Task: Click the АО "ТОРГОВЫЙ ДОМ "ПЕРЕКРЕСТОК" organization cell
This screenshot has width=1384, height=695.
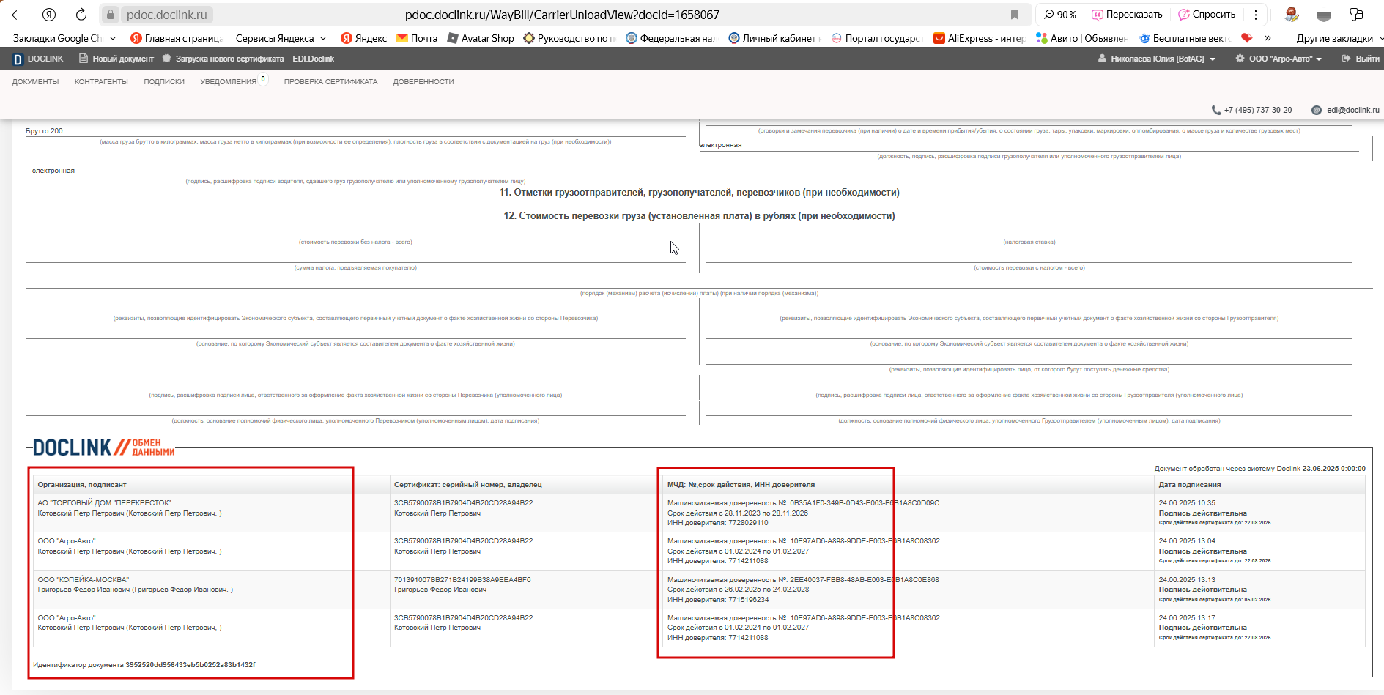Action: click(105, 503)
